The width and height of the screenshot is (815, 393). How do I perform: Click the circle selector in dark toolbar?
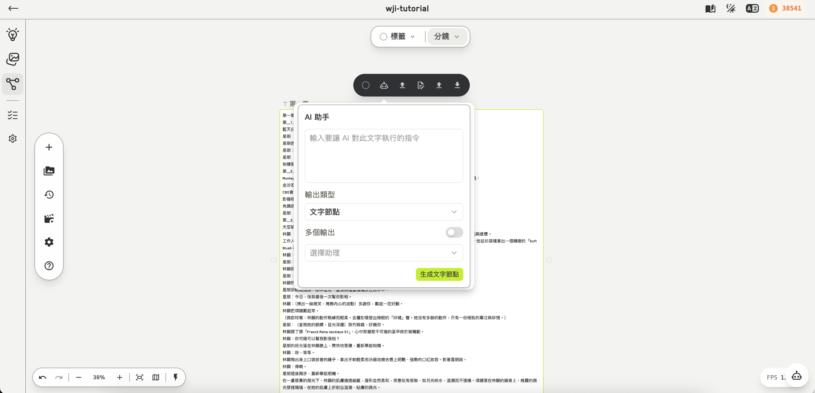[366, 85]
